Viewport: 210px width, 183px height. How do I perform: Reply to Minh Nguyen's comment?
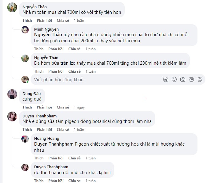tap(56, 49)
